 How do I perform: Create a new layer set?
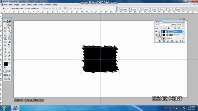click(168, 41)
